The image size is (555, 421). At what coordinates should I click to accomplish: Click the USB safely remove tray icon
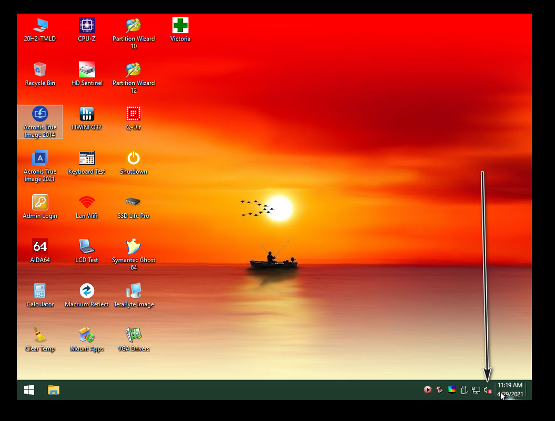[x=464, y=390]
